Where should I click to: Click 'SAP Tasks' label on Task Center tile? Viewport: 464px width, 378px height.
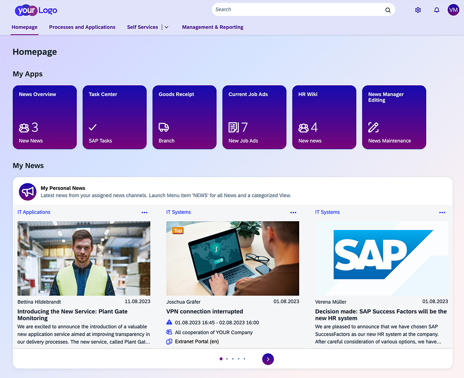pos(100,141)
